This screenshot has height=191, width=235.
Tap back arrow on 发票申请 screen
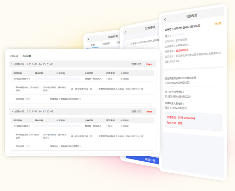pyautogui.click(x=125, y=32)
